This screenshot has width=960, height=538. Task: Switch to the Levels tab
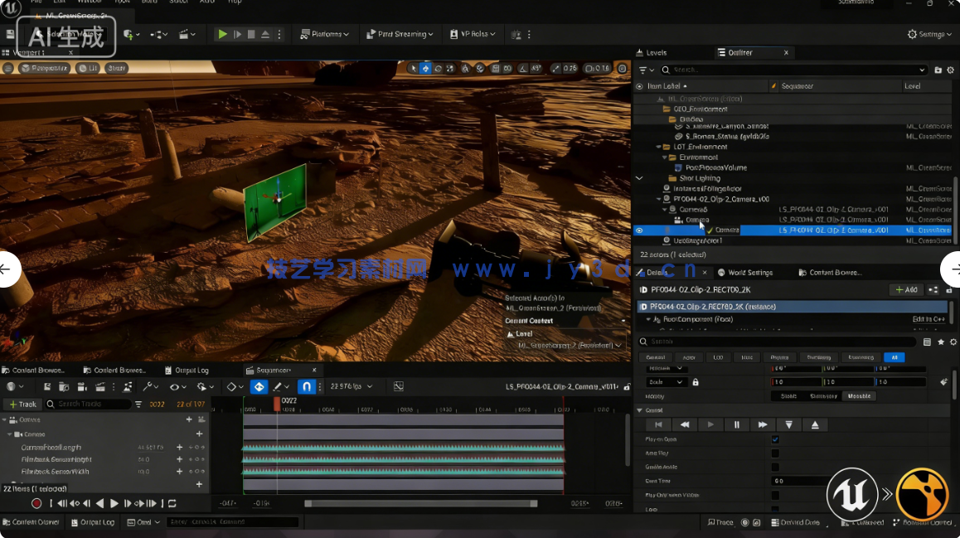656,52
